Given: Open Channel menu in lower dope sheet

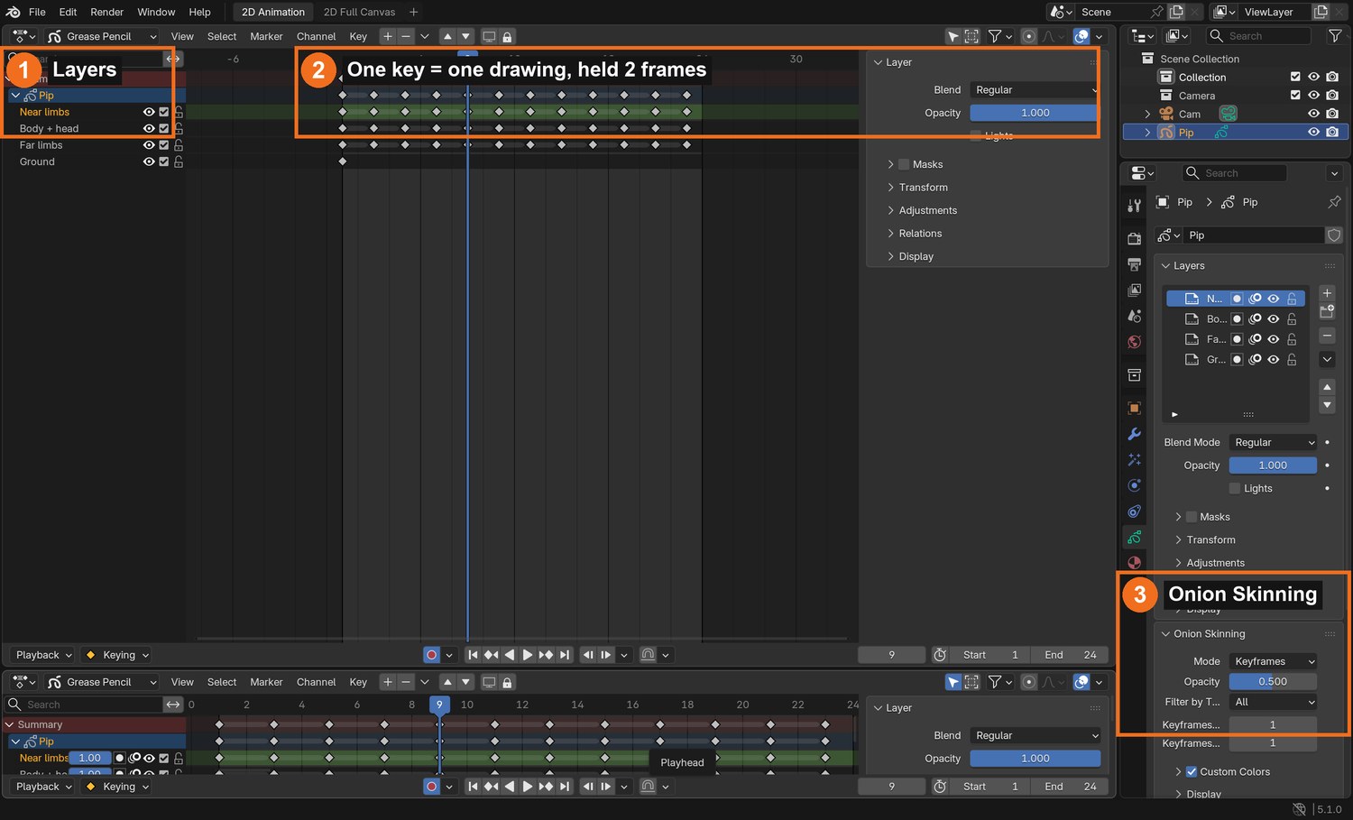Looking at the screenshot, I should pyautogui.click(x=316, y=682).
